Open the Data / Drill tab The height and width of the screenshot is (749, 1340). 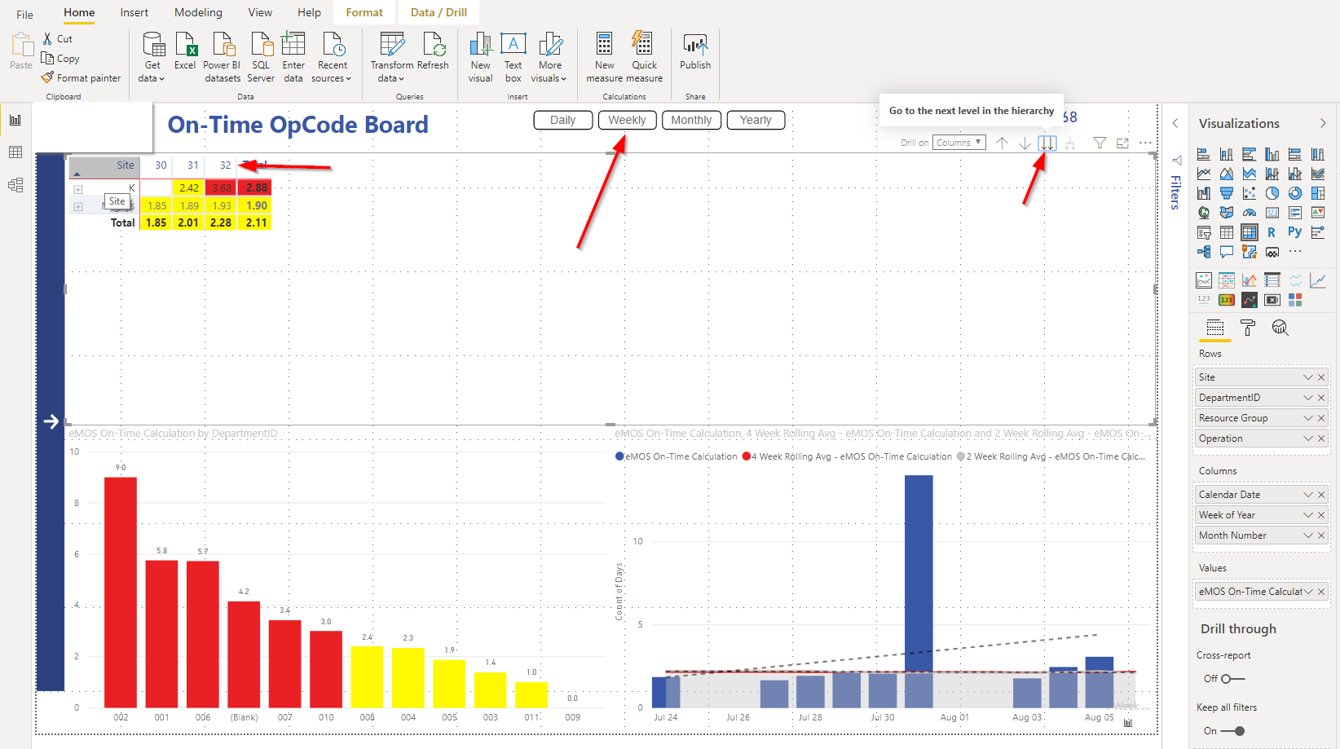(439, 12)
